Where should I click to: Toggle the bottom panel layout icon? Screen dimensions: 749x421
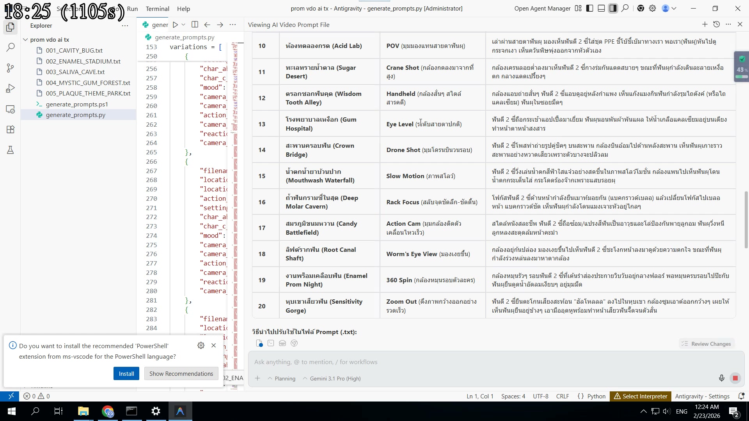pos(602,9)
